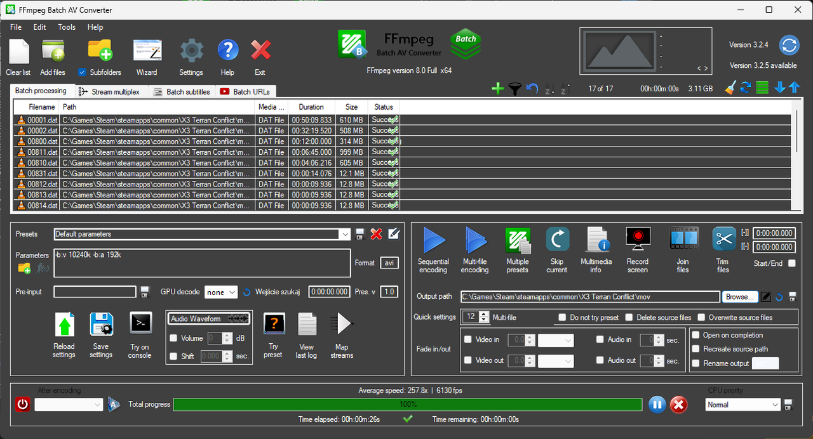Click the broom clean list icon
Image resolution: width=813 pixels, height=439 pixels.
coord(730,88)
